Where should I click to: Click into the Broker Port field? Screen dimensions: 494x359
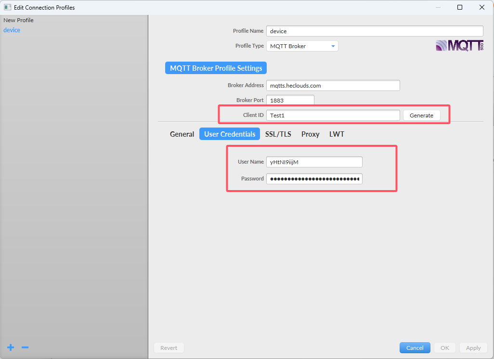click(x=290, y=101)
